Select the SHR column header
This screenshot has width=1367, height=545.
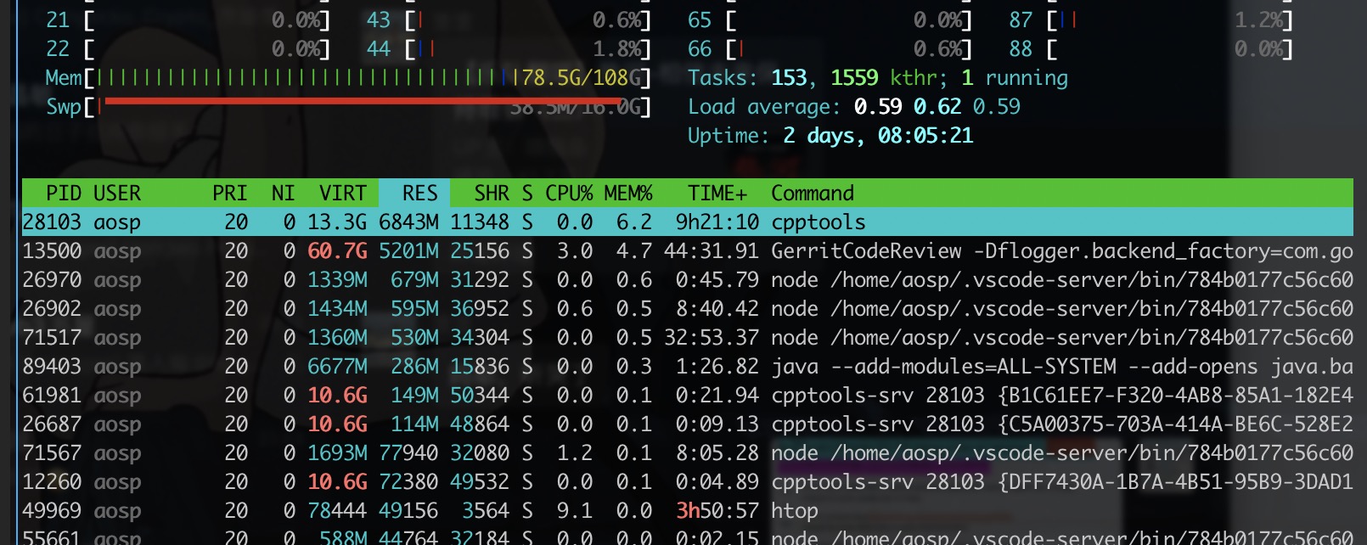coord(491,194)
